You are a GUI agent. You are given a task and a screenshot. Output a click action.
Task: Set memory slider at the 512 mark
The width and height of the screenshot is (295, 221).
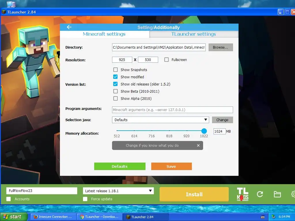point(117,130)
